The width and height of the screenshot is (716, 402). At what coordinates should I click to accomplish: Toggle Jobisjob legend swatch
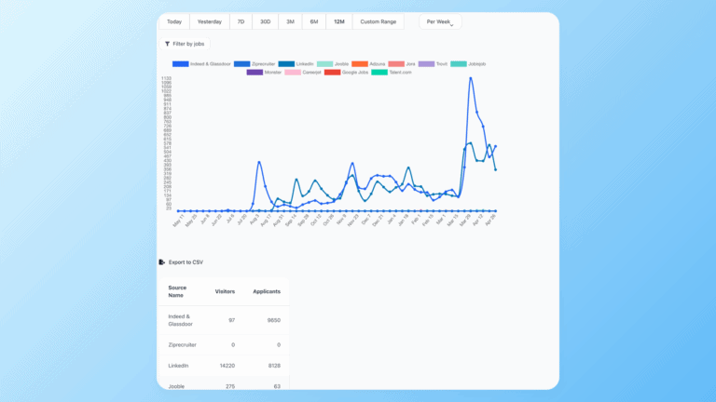point(459,64)
